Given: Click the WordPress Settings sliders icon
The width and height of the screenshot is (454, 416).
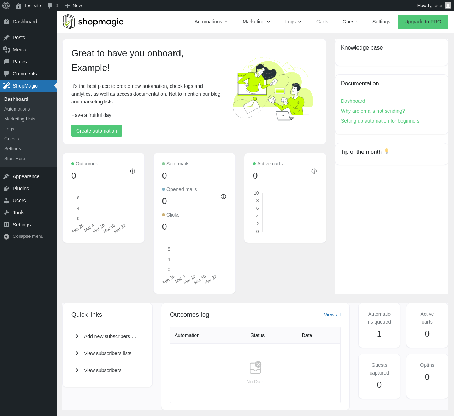Looking at the screenshot, I should pyautogui.click(x=6, y=225).
